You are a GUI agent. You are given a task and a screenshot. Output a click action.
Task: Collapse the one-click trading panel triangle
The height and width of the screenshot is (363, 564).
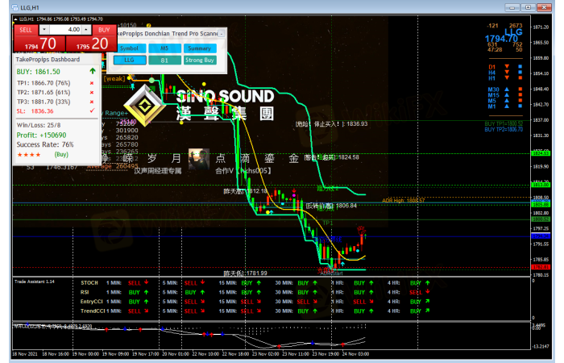(x=14, y=18)
